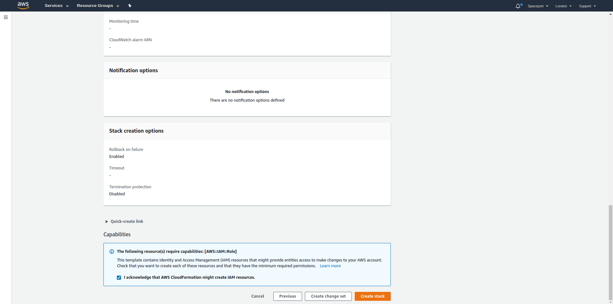Click the IAM acknowledgement label text
The width and height of the screenshot is (613, 304).
pos(189,277)
